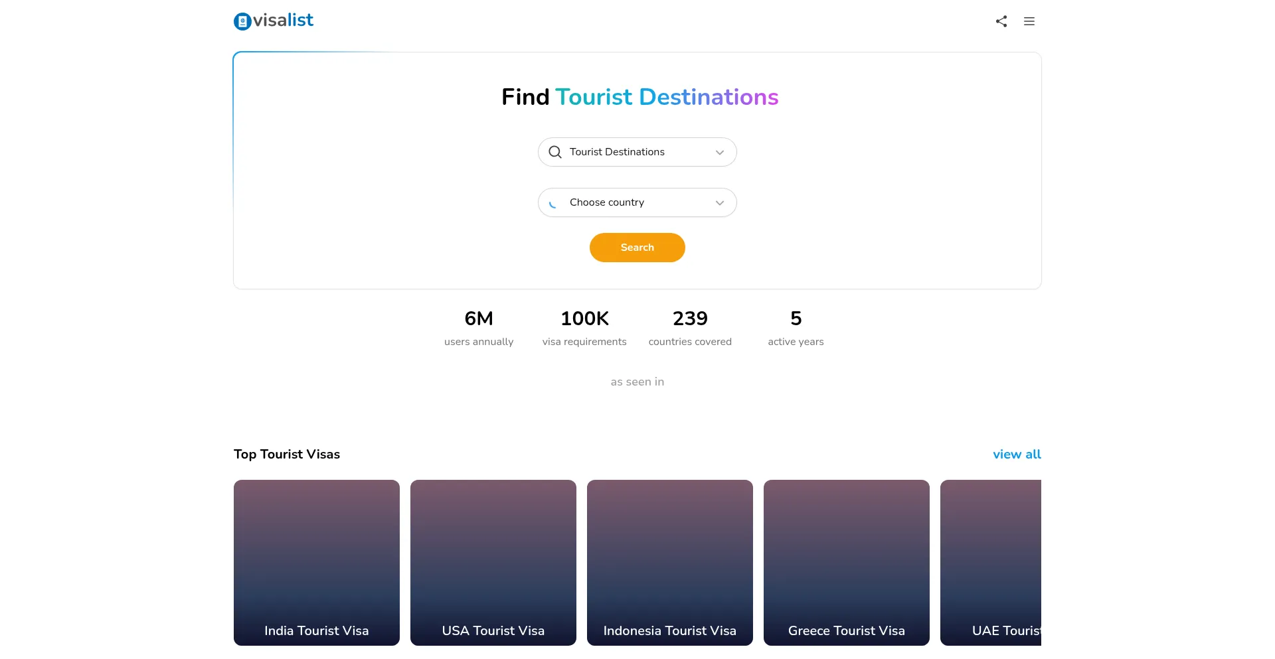Choose the Greece Tourist Visa card

click(847, 562)
